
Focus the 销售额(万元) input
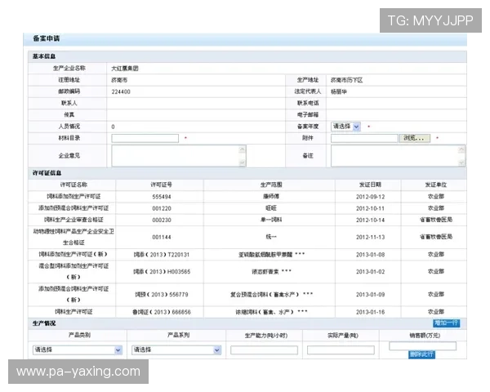pyautogui.click(x=422, y=345)
